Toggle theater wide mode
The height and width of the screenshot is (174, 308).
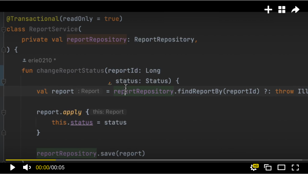click(281, 168)
